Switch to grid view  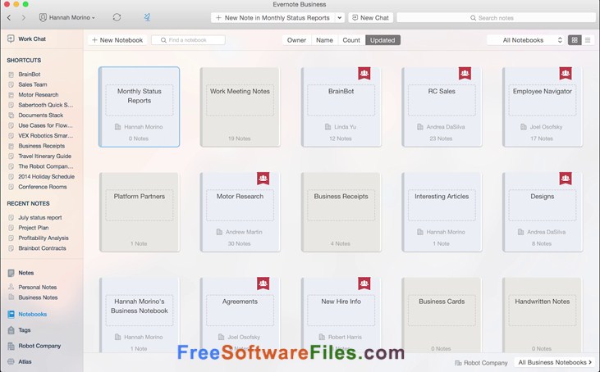[x=575, y=40]
